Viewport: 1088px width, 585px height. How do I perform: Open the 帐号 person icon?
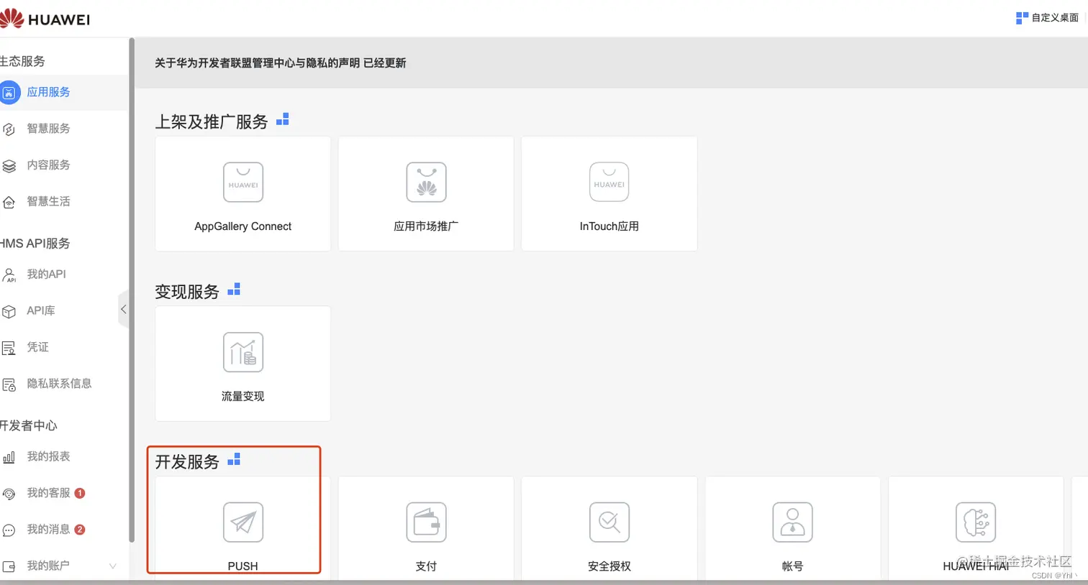coord(792,522)
